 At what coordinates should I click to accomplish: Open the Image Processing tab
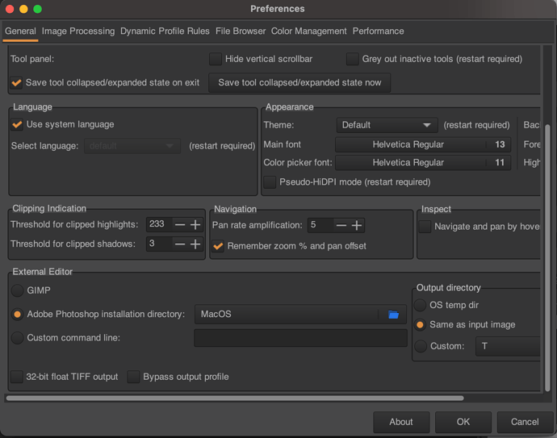pyautogui.click(x=78, y=31)
